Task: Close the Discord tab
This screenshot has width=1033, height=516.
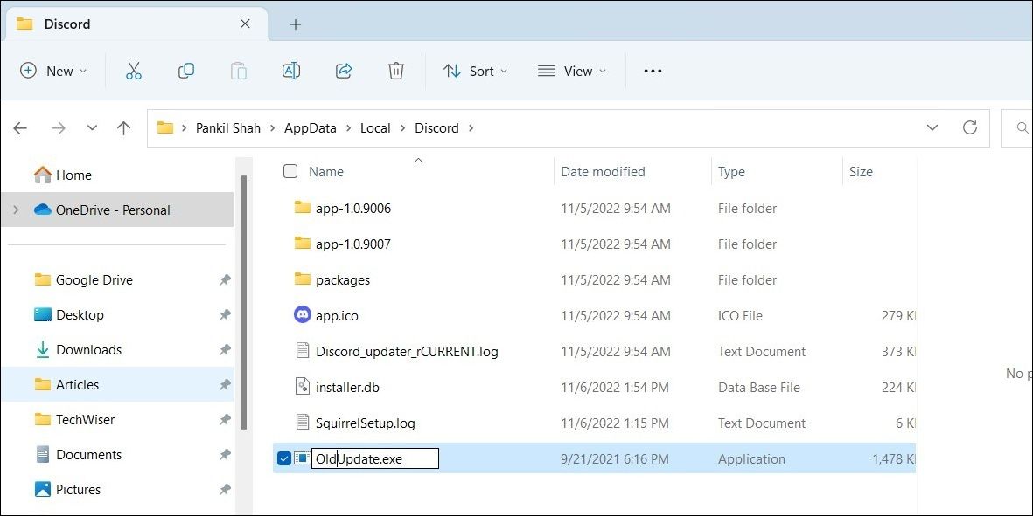Action: pos(245,24)
